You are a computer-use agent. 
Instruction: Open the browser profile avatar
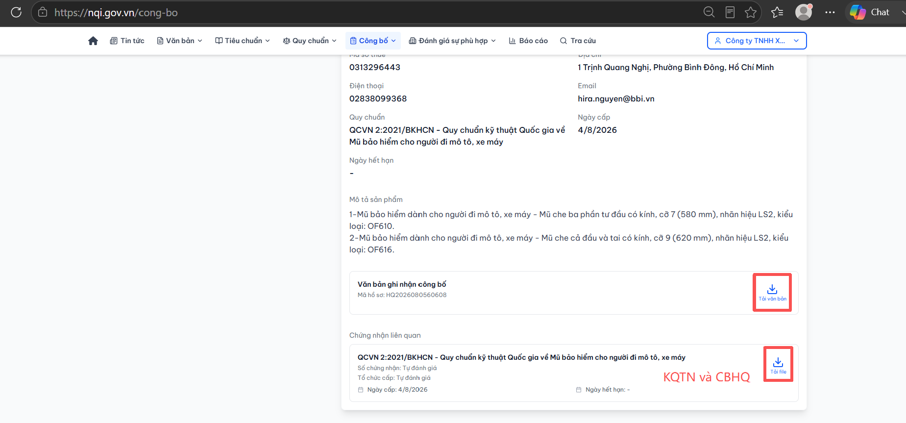pos(804,12)
